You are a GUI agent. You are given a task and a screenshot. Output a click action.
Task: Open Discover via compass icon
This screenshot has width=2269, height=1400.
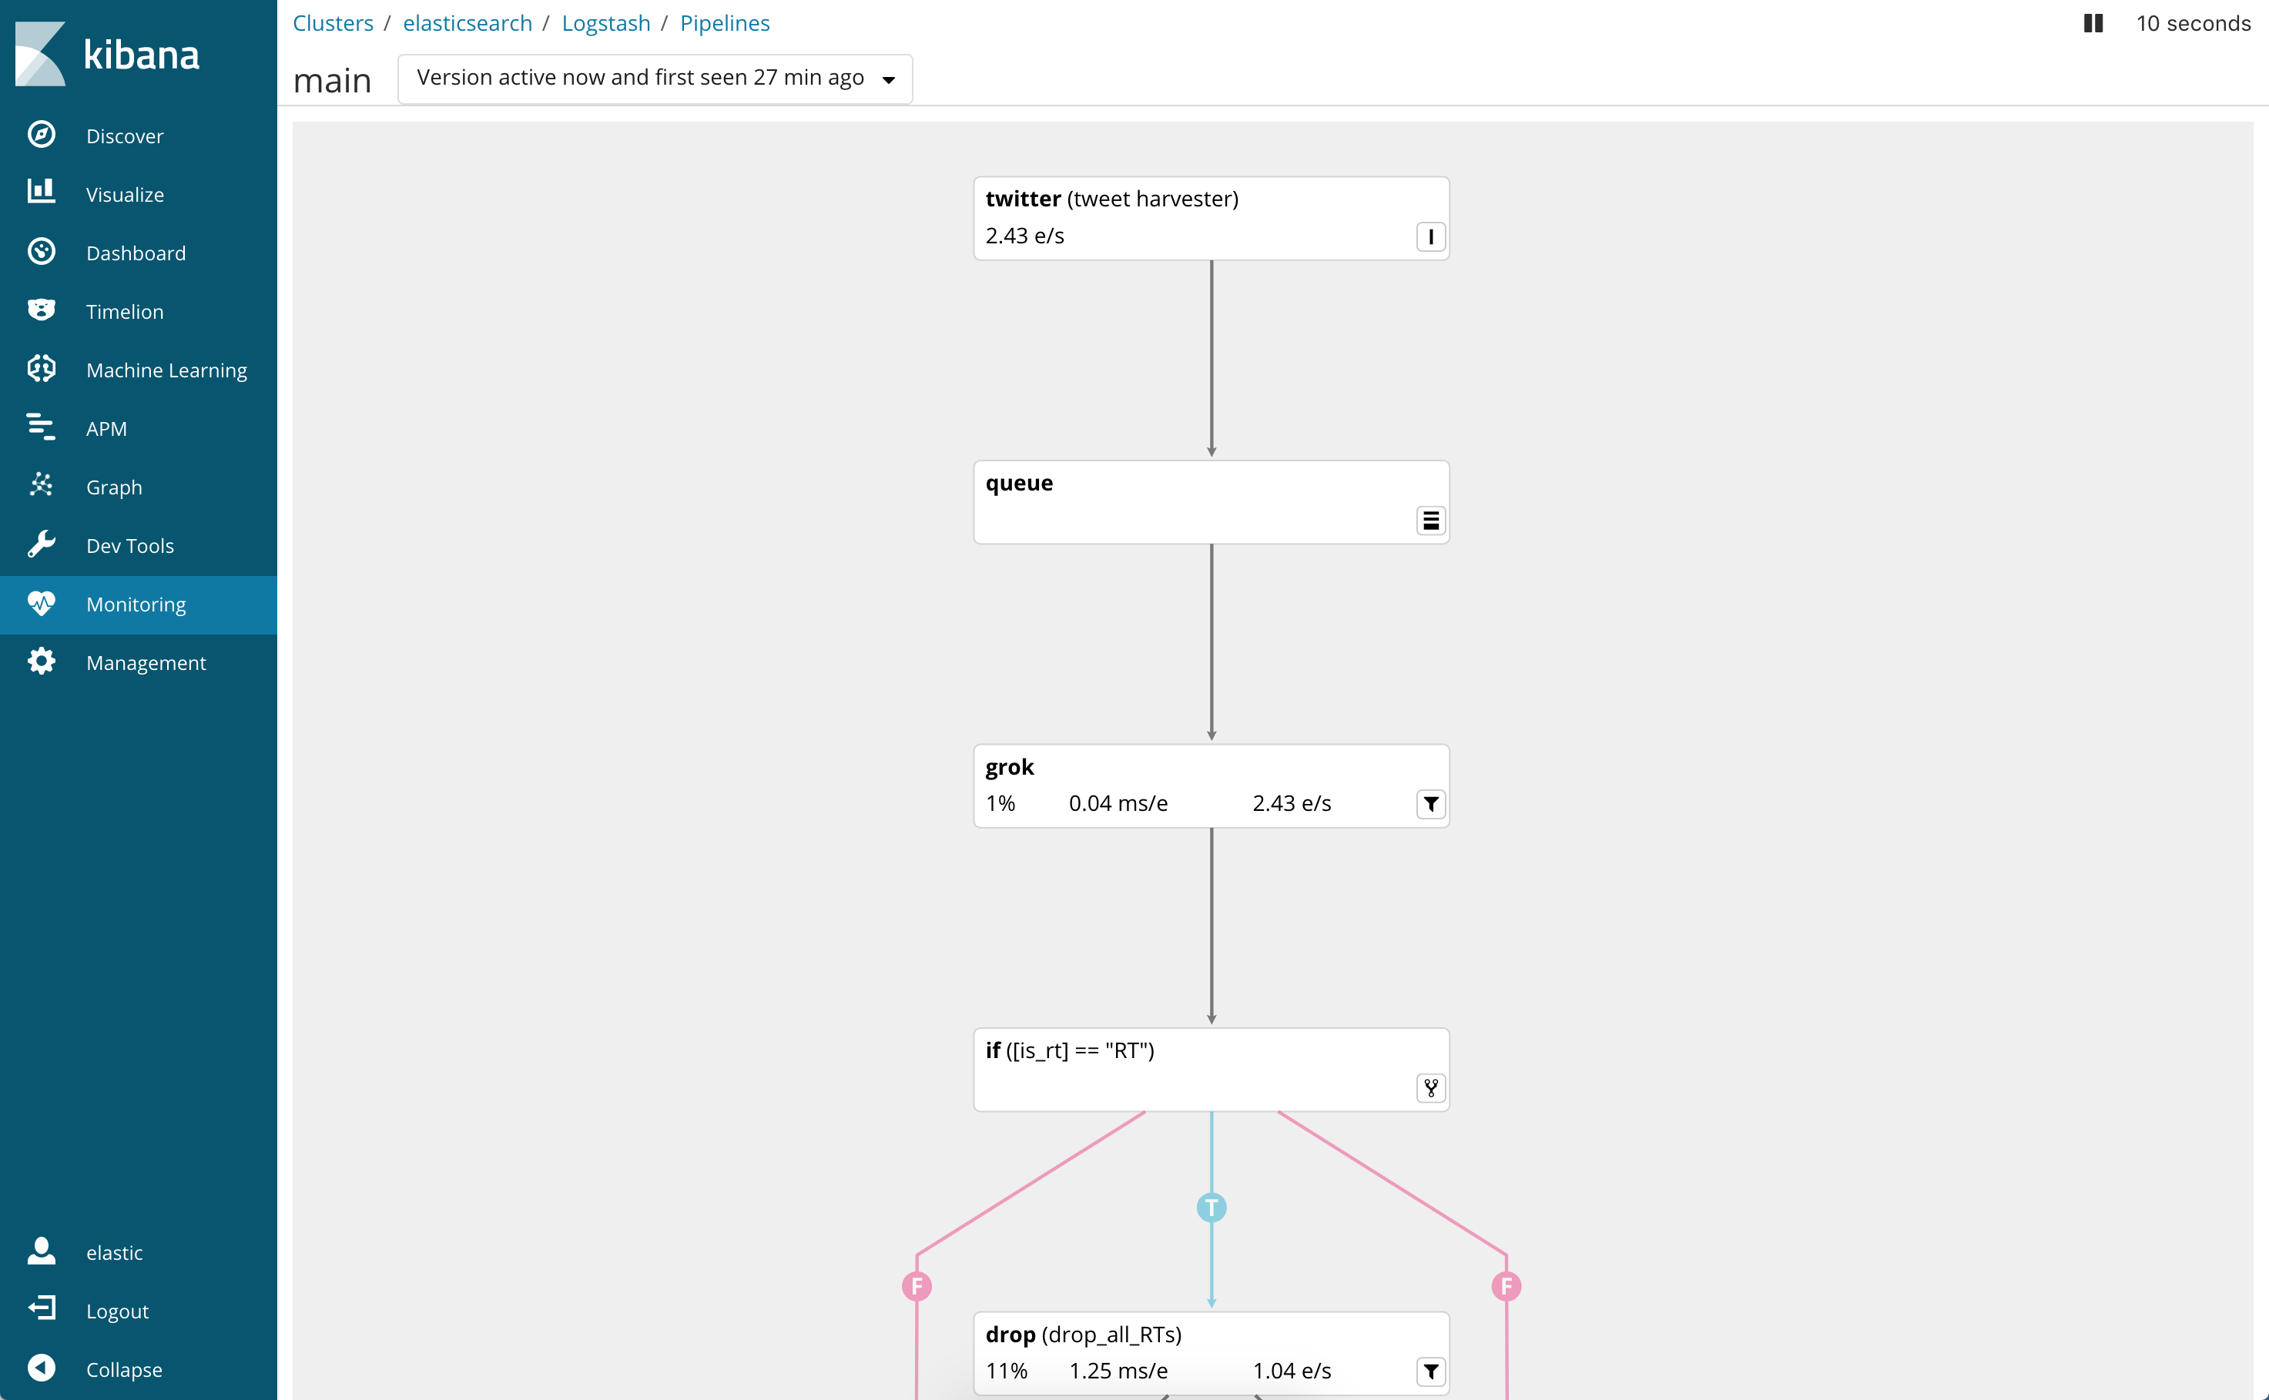[x=42, y=136]
